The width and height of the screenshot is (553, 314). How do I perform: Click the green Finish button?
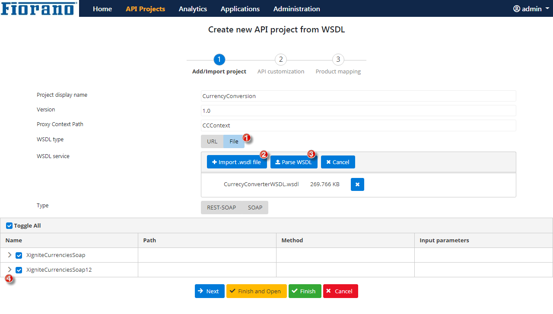point(305,291)
